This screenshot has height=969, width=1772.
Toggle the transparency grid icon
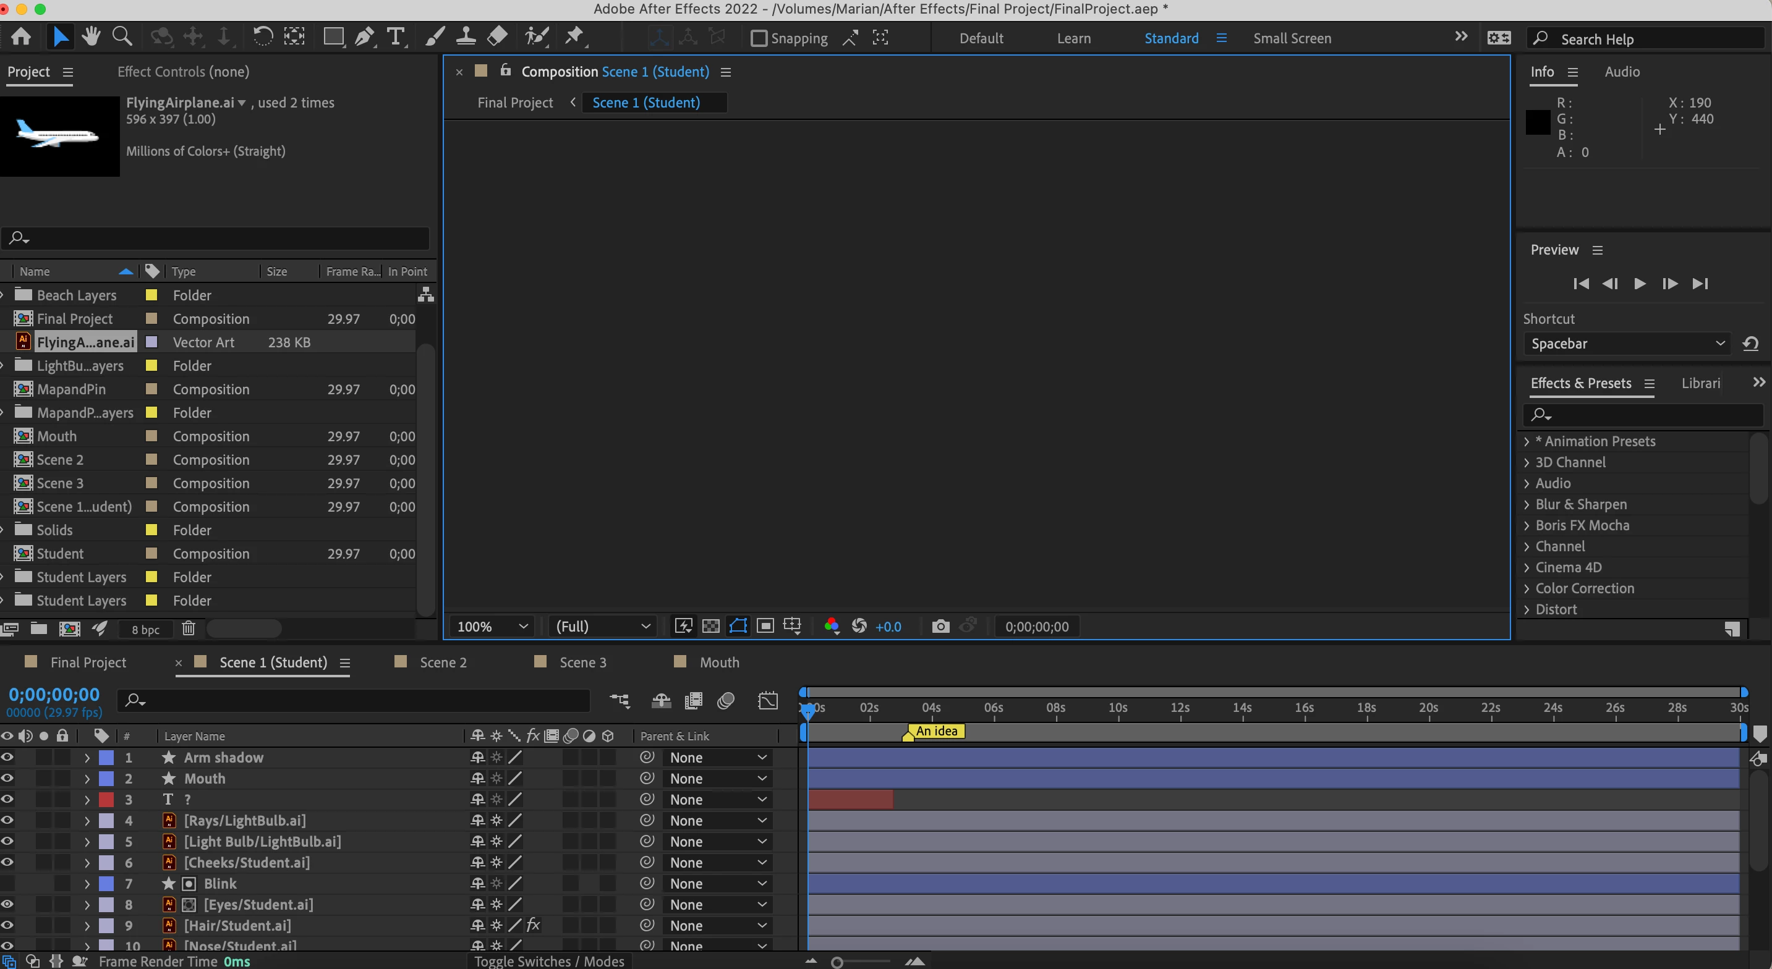710,627
